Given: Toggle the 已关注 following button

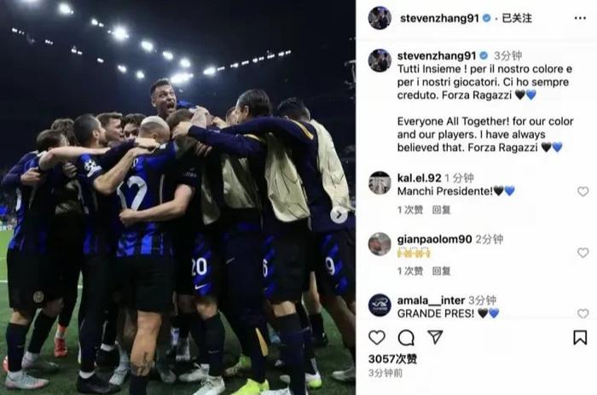Looking at the screenshot, I should tap(517, 18).
